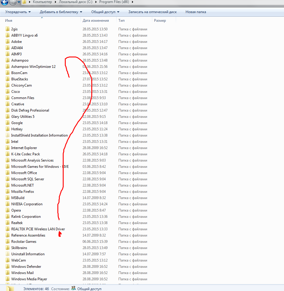Click the Adobe folder icon
Viewport: 284px width, 291px height.
(7, 42)
